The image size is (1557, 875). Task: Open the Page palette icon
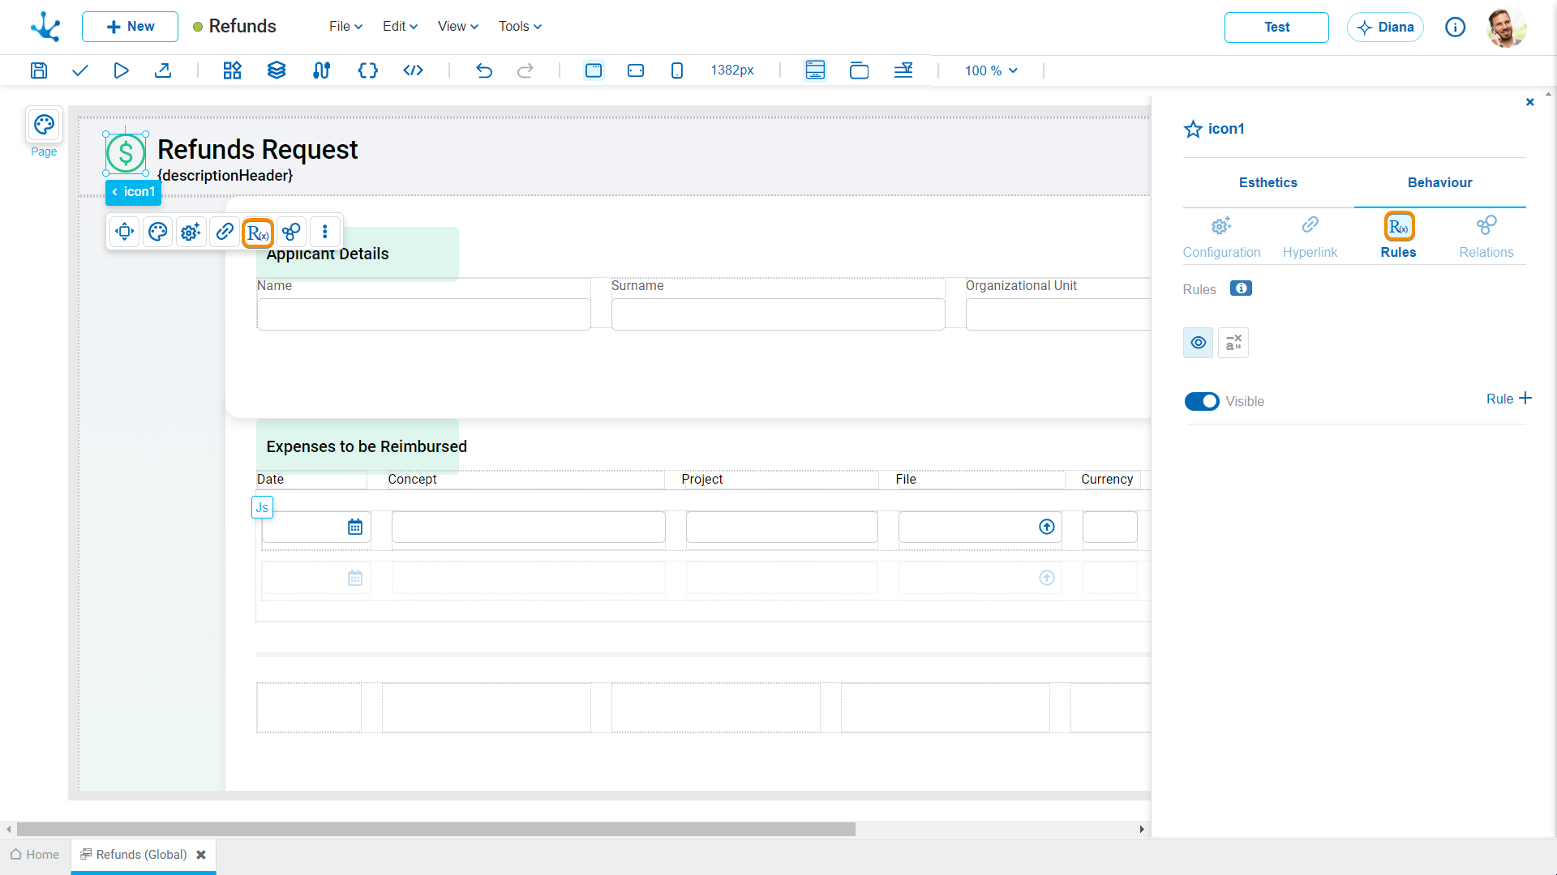(44, 125)
